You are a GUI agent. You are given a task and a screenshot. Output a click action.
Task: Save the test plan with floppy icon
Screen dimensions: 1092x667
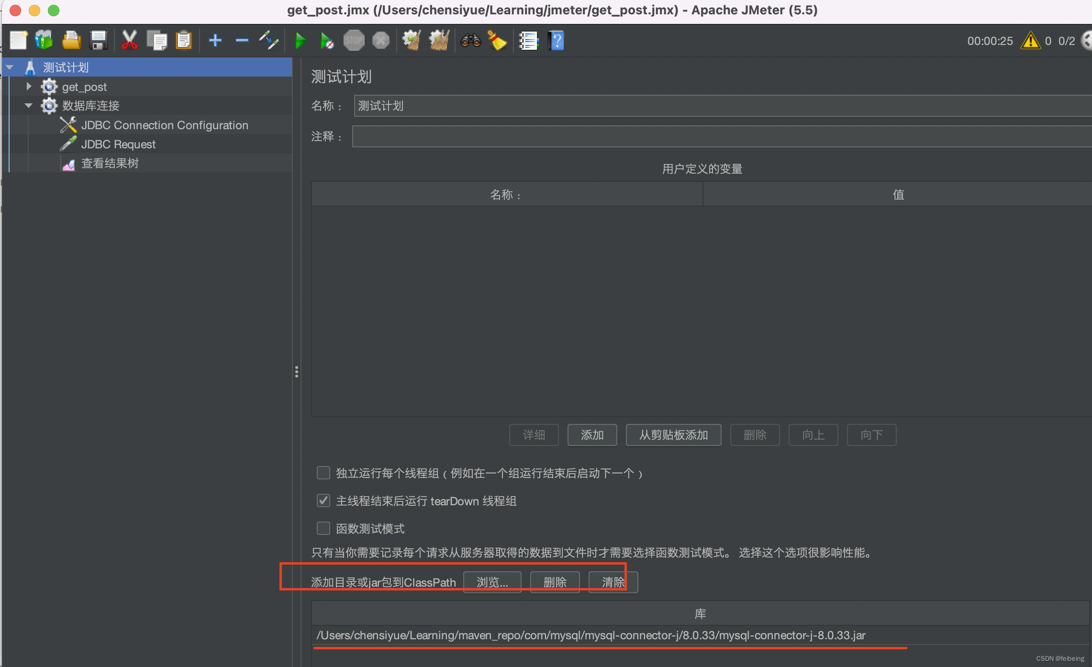[99, 41]
